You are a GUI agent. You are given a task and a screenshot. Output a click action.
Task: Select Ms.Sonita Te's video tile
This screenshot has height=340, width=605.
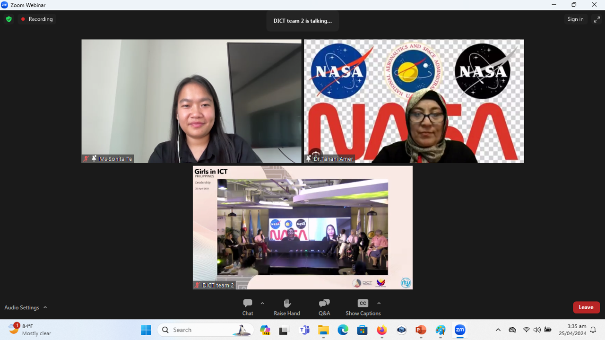pos(191,101)
